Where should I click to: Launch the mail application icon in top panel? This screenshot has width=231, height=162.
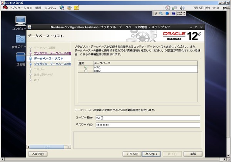(69, 8)
